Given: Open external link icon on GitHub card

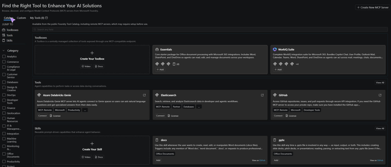Looking at the screenshot, I should pos(380,95).
